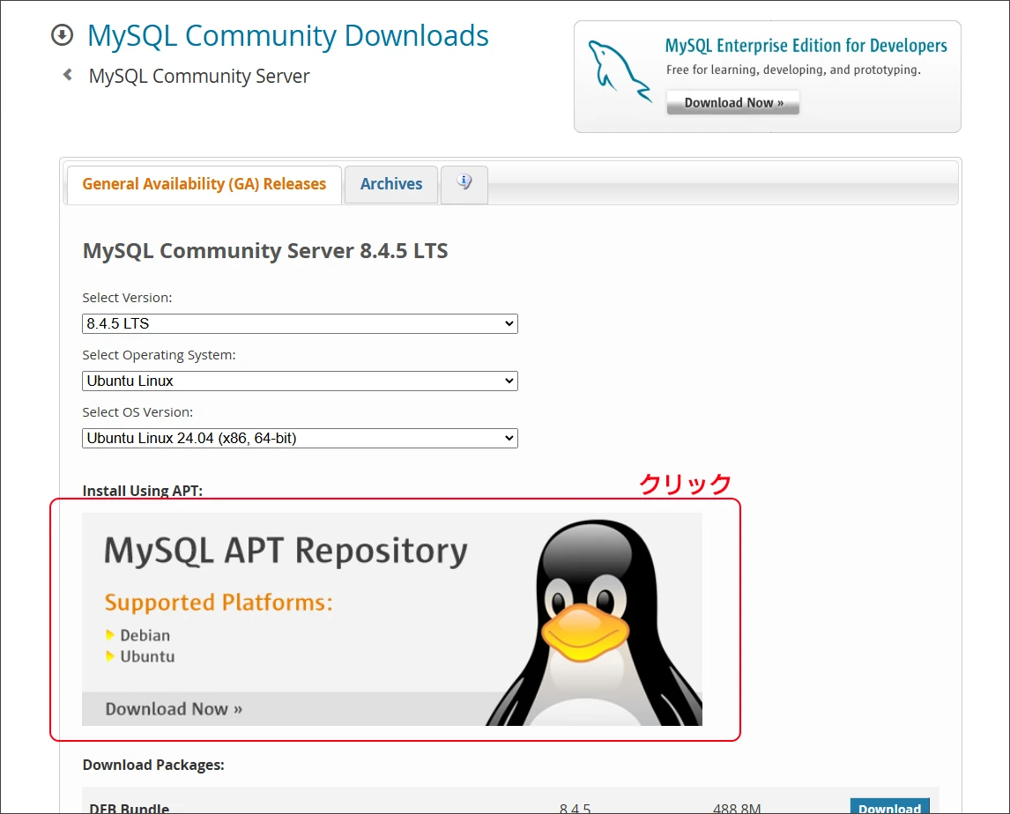This screenshot has height=814, width=1010.
Task: Open the OS Version dropdown showing Ubuntu 24.04
Action: pyautogui.click(x=301, y=438)
